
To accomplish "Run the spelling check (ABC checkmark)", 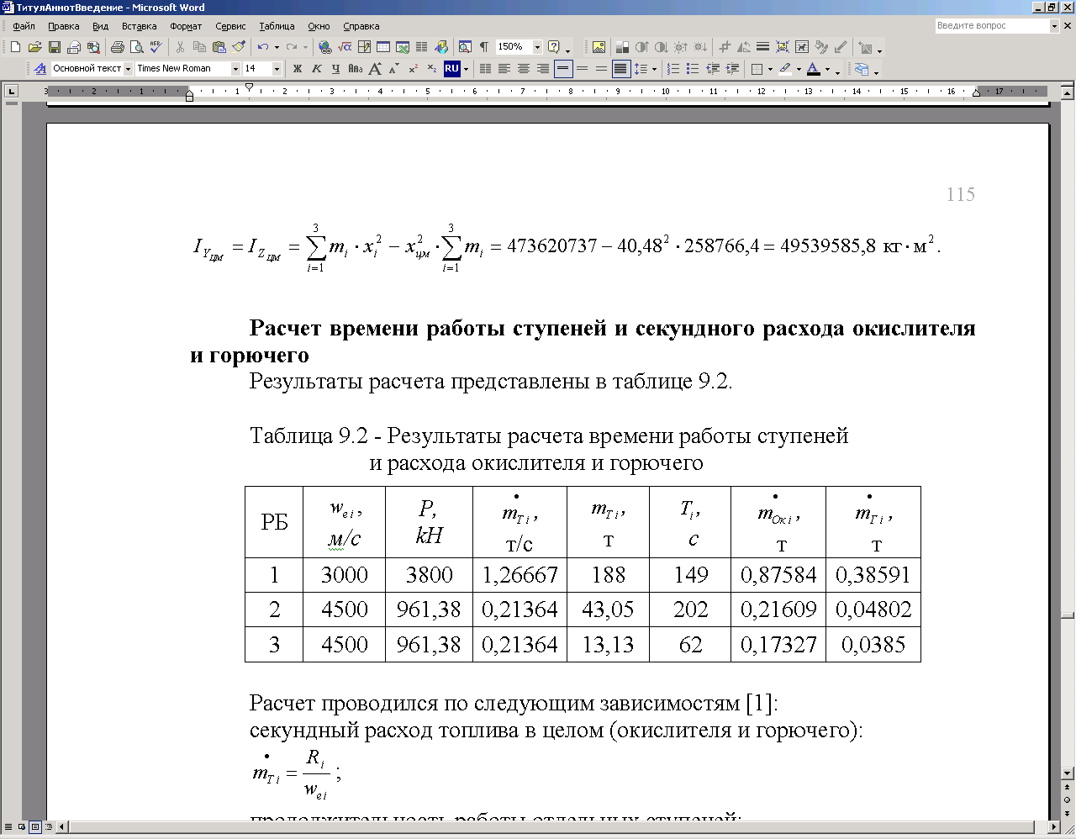I will (x=156, y=47).
